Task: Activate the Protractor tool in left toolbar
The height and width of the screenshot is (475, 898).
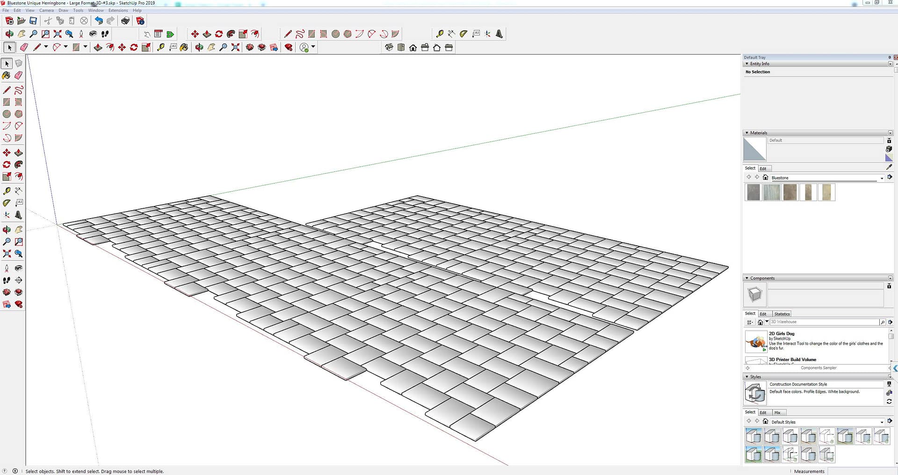Action: pyautogui.click(x=7, y=203)
